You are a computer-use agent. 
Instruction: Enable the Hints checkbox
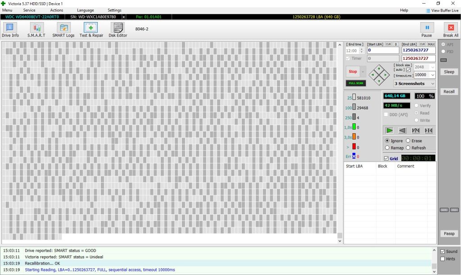click(443, 259)
